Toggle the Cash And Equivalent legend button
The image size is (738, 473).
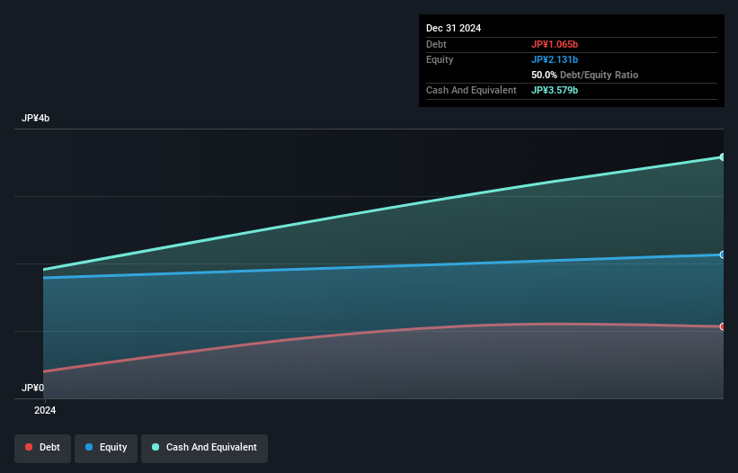click(204, 448)
